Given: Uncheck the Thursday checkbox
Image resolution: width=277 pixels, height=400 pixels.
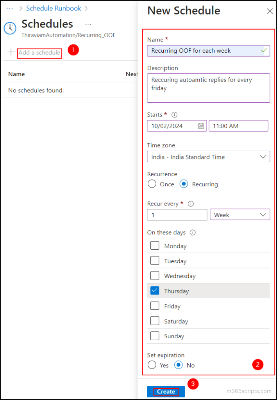Looking at the screenshot, I should click(x=155, y=291).
